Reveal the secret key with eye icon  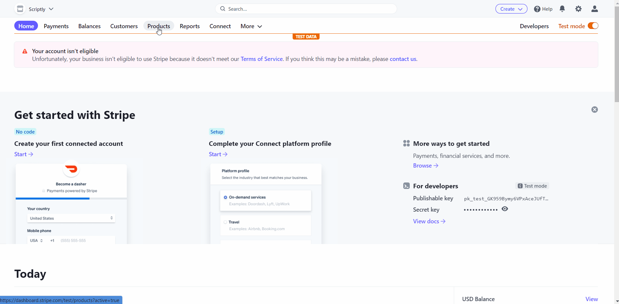505,209
